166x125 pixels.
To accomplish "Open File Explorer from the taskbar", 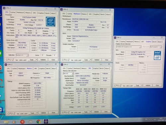I will point(6,122).
